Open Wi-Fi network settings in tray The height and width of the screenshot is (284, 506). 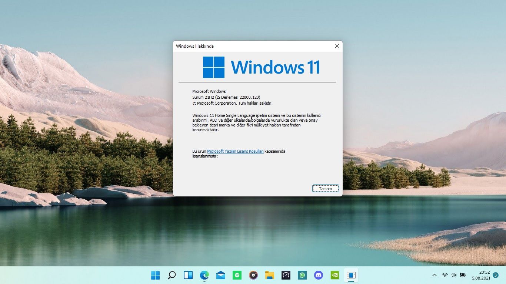(445, 275)
